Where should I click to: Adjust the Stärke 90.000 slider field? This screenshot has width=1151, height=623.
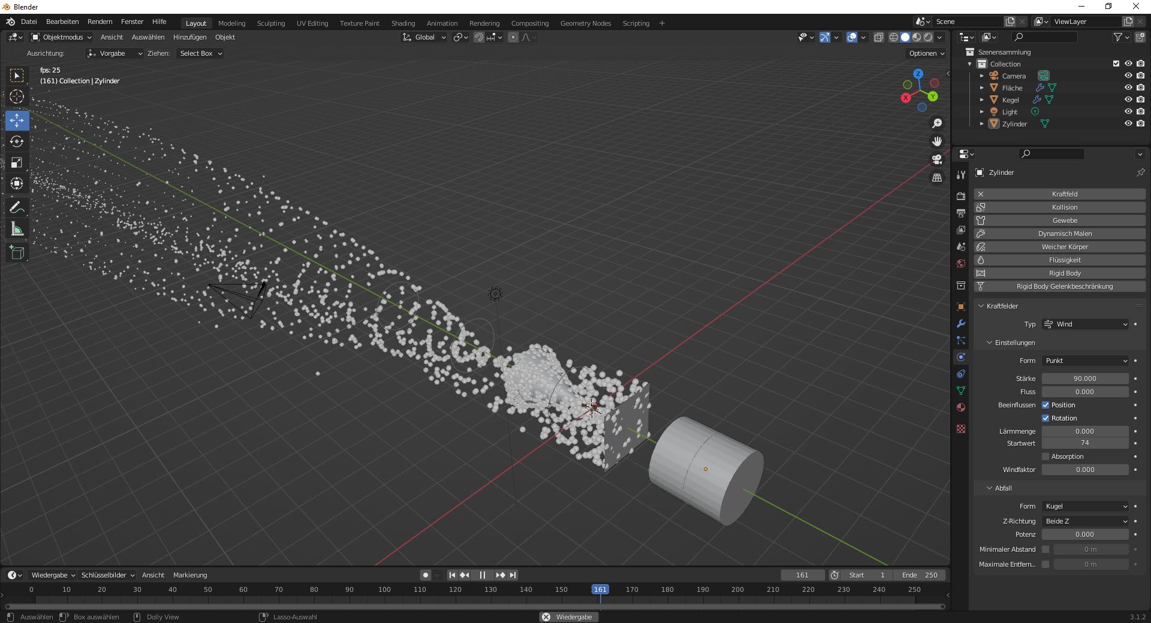tap(1085, 379)
